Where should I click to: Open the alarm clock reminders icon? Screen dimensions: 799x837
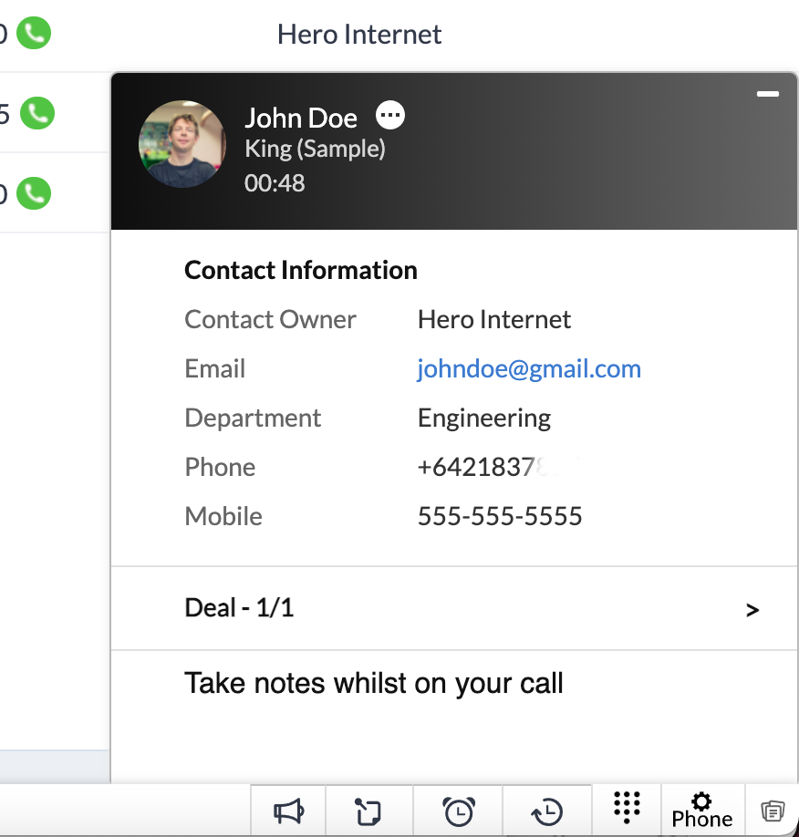click(459, 811)
